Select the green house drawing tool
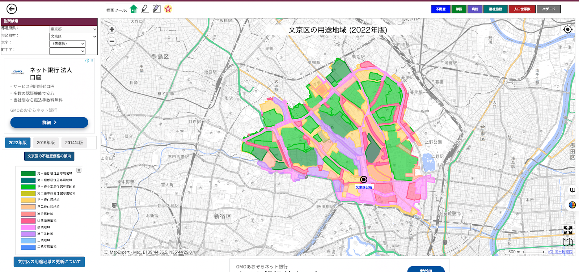Screen dimensions: 579x272 pyautogui.click(x=134, y=9)
